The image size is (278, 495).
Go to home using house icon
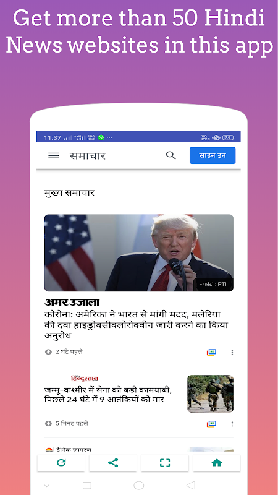click(217, 463)
